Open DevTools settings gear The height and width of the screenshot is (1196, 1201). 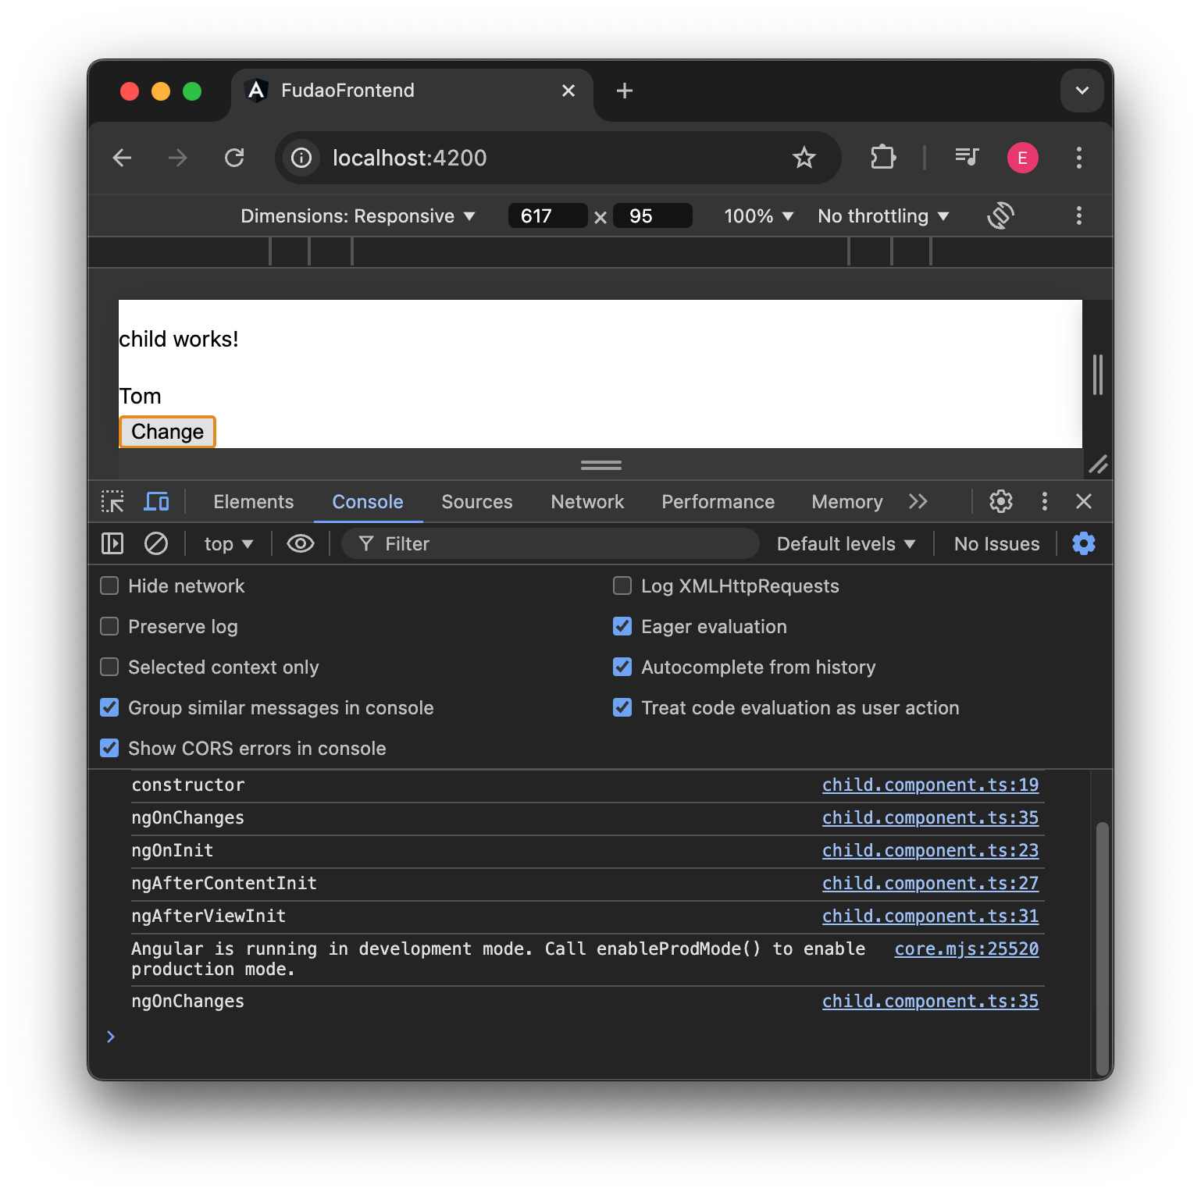click(1001, 501)
